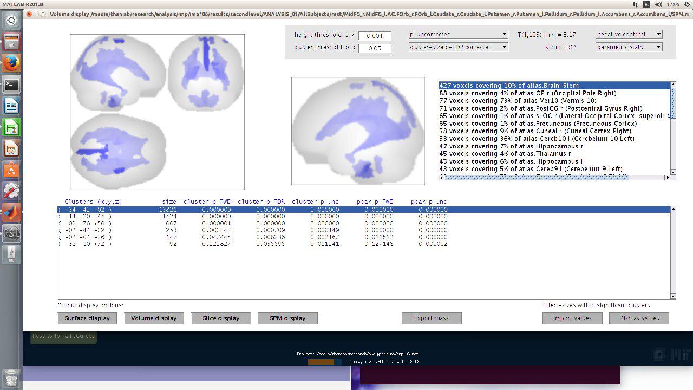Screen dimensions: 693x390
Task: Expand the negative contrast dropdown
Action: point(629,35)
